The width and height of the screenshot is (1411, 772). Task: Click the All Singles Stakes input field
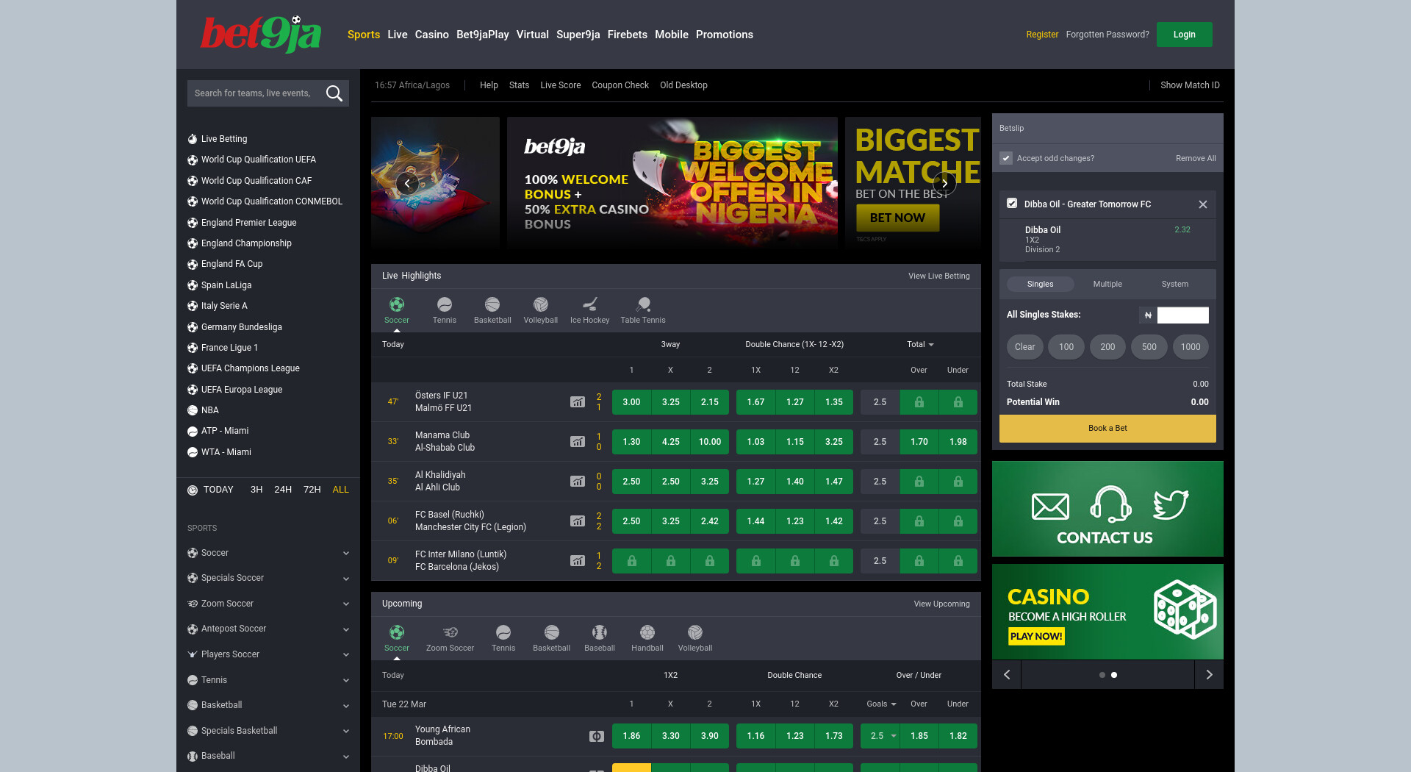(x=1183, y=315)
